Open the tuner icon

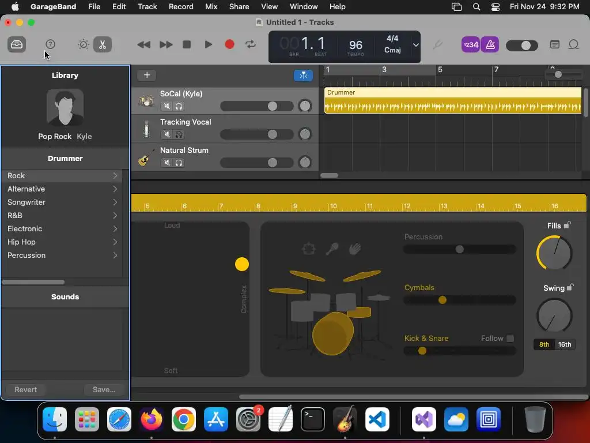pos(437,45)
